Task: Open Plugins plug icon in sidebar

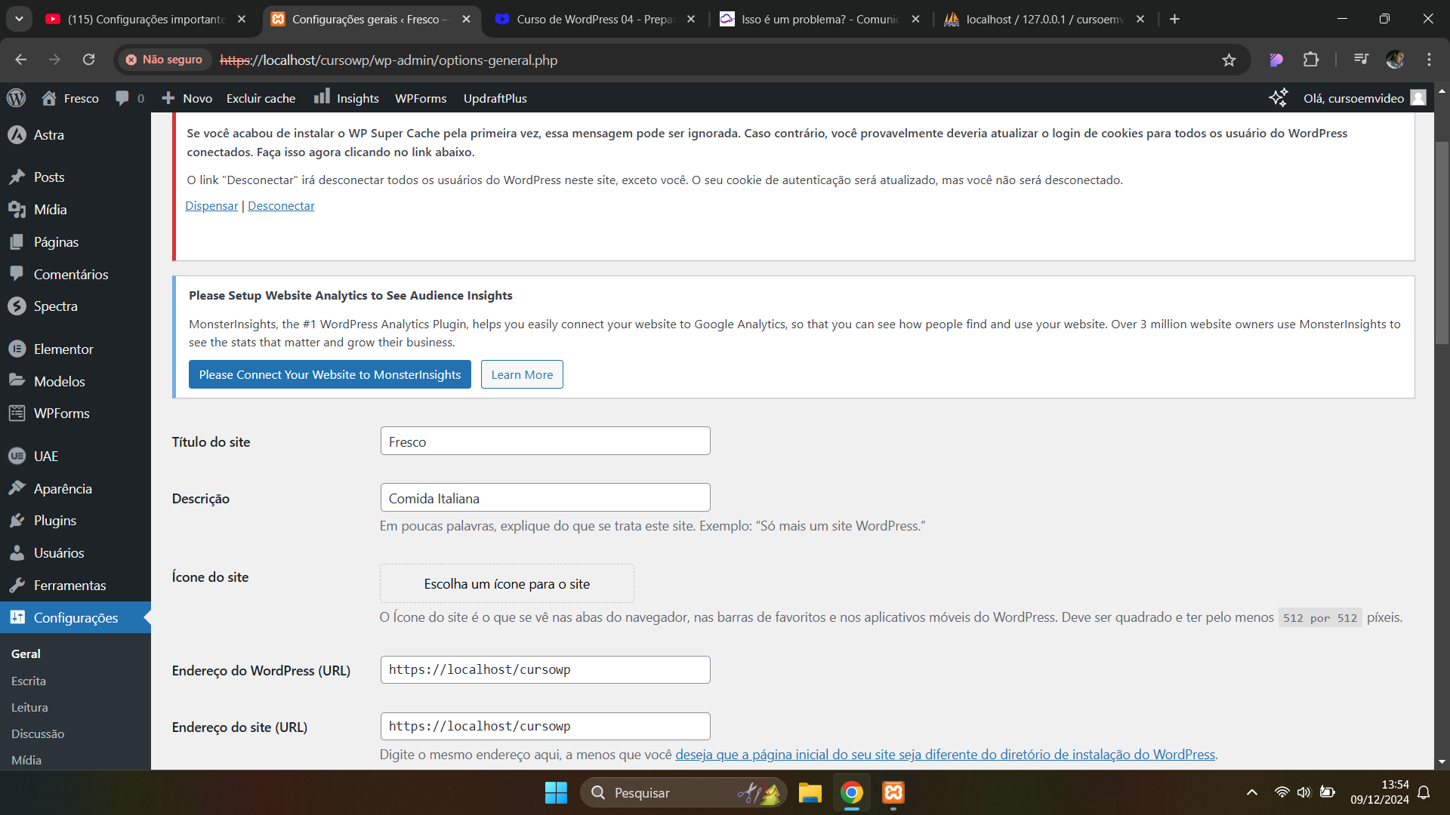Action: click(17, 521)
